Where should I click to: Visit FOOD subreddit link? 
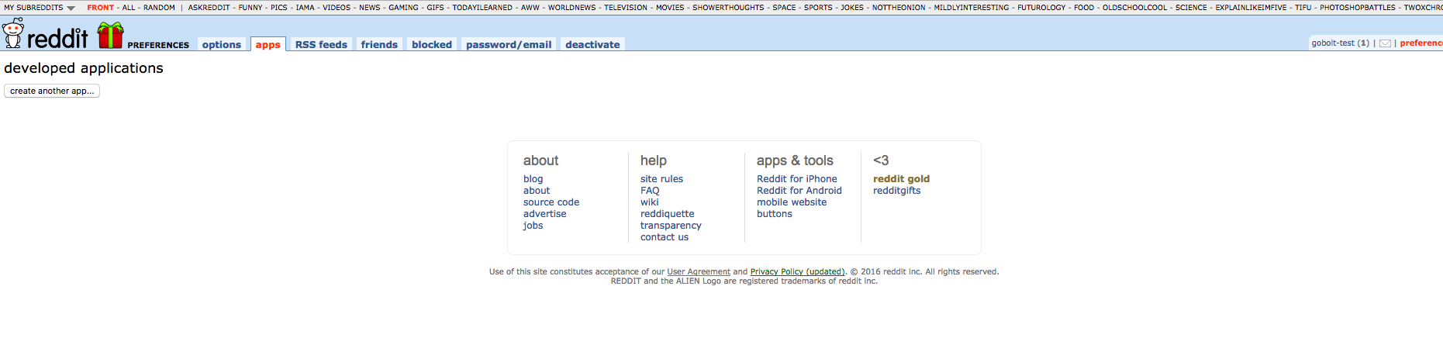[x=1084, y=8]
